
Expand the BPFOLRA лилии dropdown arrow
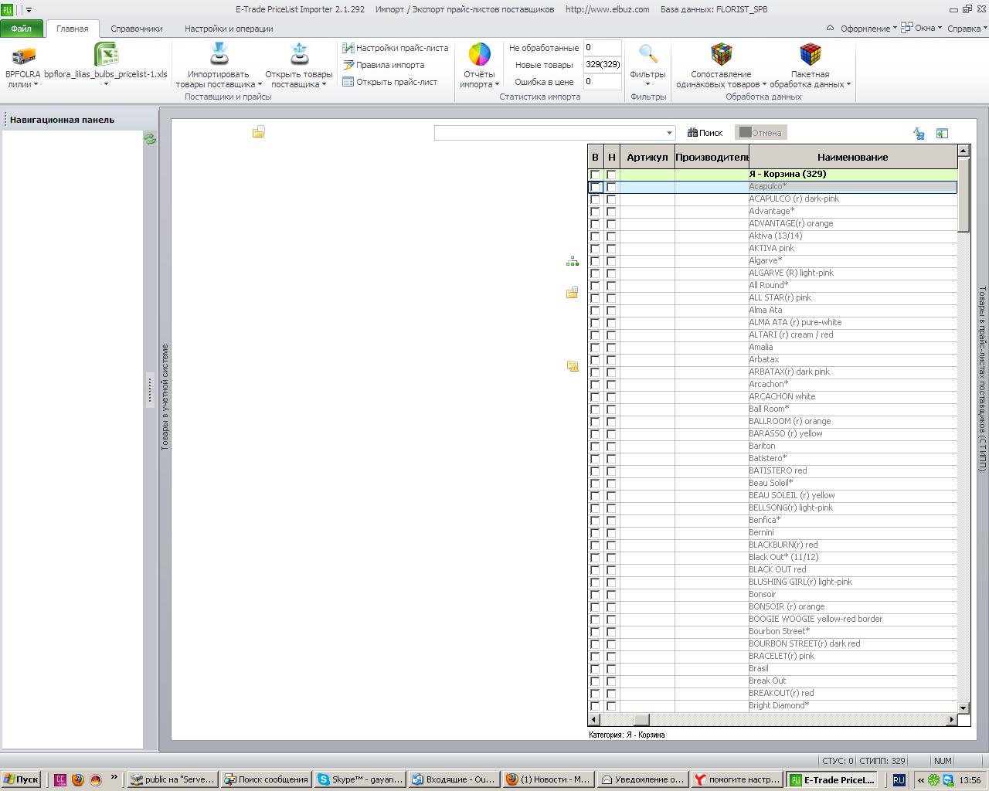pyautogui.click(x=36, y=85)
